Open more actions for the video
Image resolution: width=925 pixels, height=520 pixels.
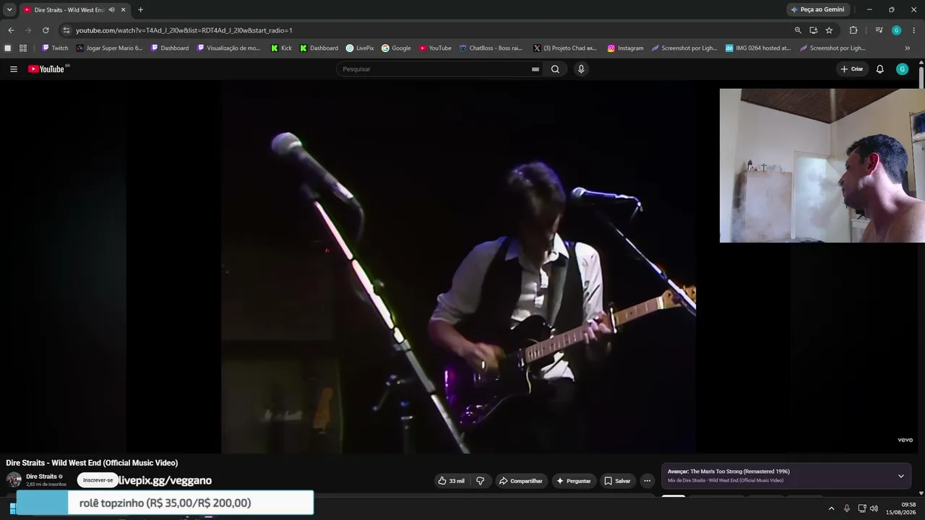tap(647, 481)
